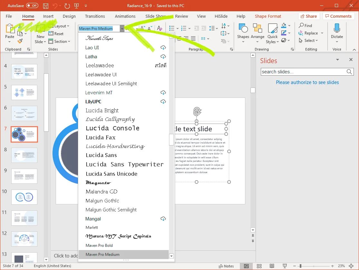The image size is (359, 270).
Task: Start Slide Show from status bar
Action: click(285, 266)
